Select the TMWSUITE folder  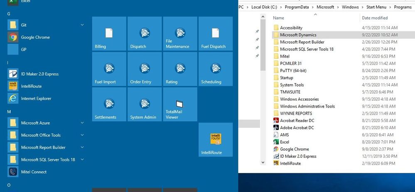click(286, 92)
